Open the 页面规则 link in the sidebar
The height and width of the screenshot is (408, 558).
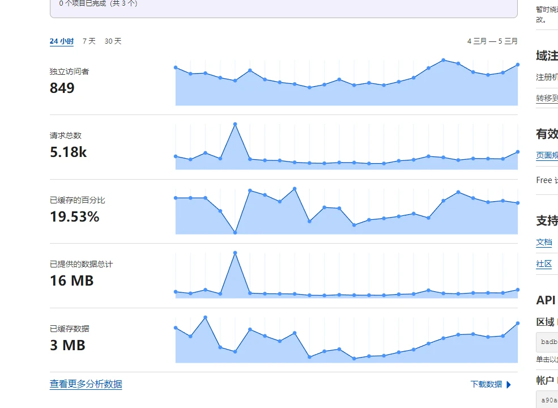click(x=547, y=155)
